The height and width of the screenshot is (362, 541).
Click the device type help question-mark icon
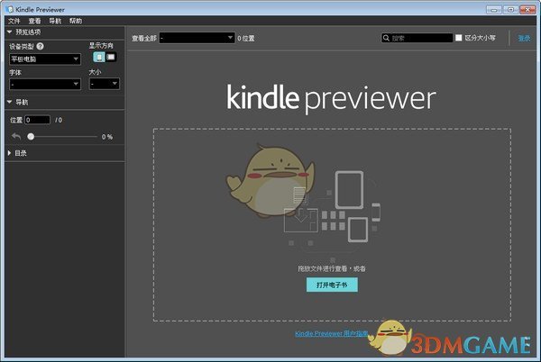[x=40, y=46]
